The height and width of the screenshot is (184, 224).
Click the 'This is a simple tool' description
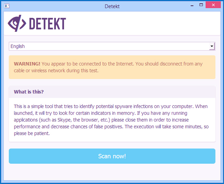tap(111, 120)
